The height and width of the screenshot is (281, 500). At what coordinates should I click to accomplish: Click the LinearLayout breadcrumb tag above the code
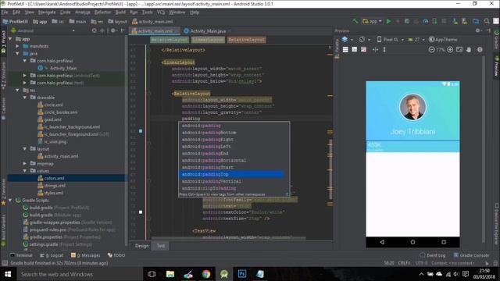pyautogui.click(x=208, y=40)
